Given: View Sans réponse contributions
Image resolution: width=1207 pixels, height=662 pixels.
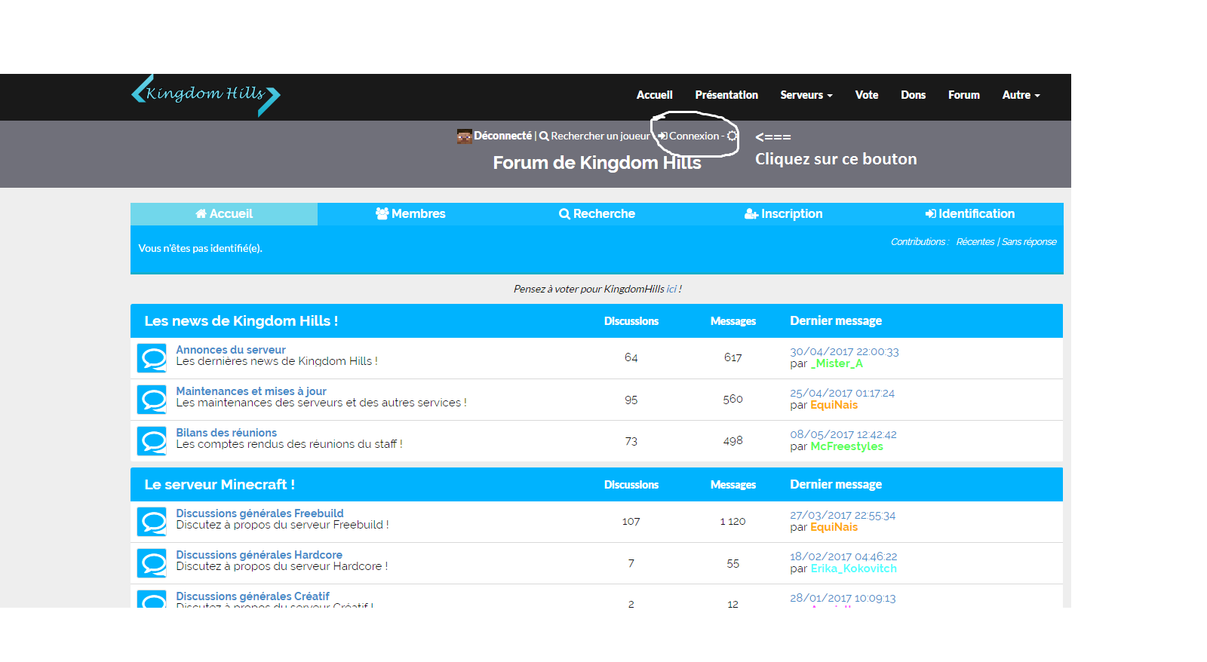Looking at the screenshot, I should pyautogui.click(x=1029, y=242).
